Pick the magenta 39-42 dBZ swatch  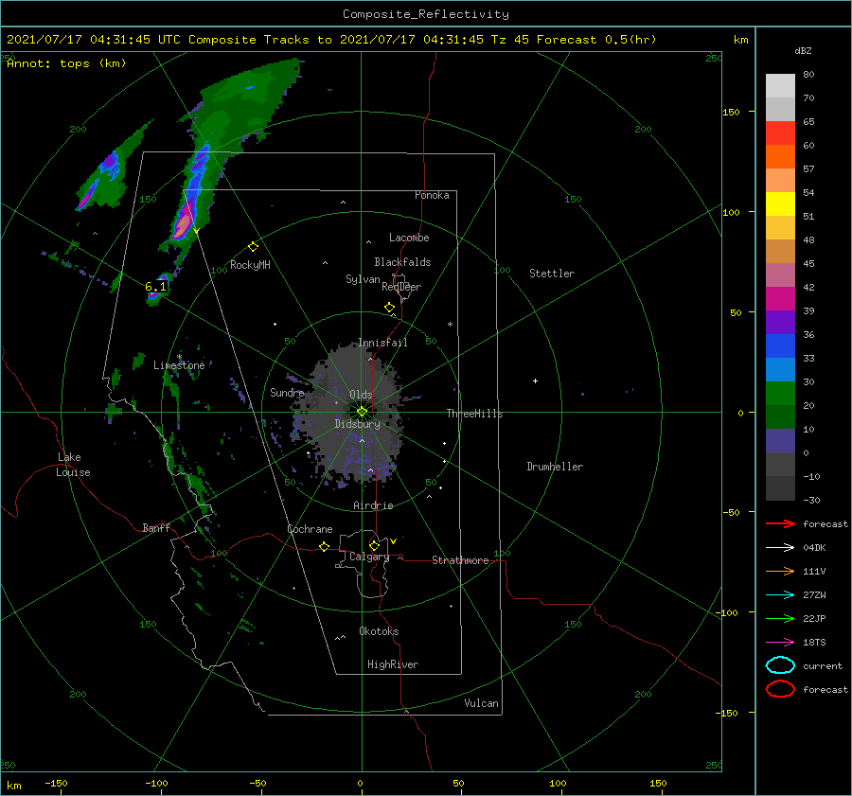[780, 299]
